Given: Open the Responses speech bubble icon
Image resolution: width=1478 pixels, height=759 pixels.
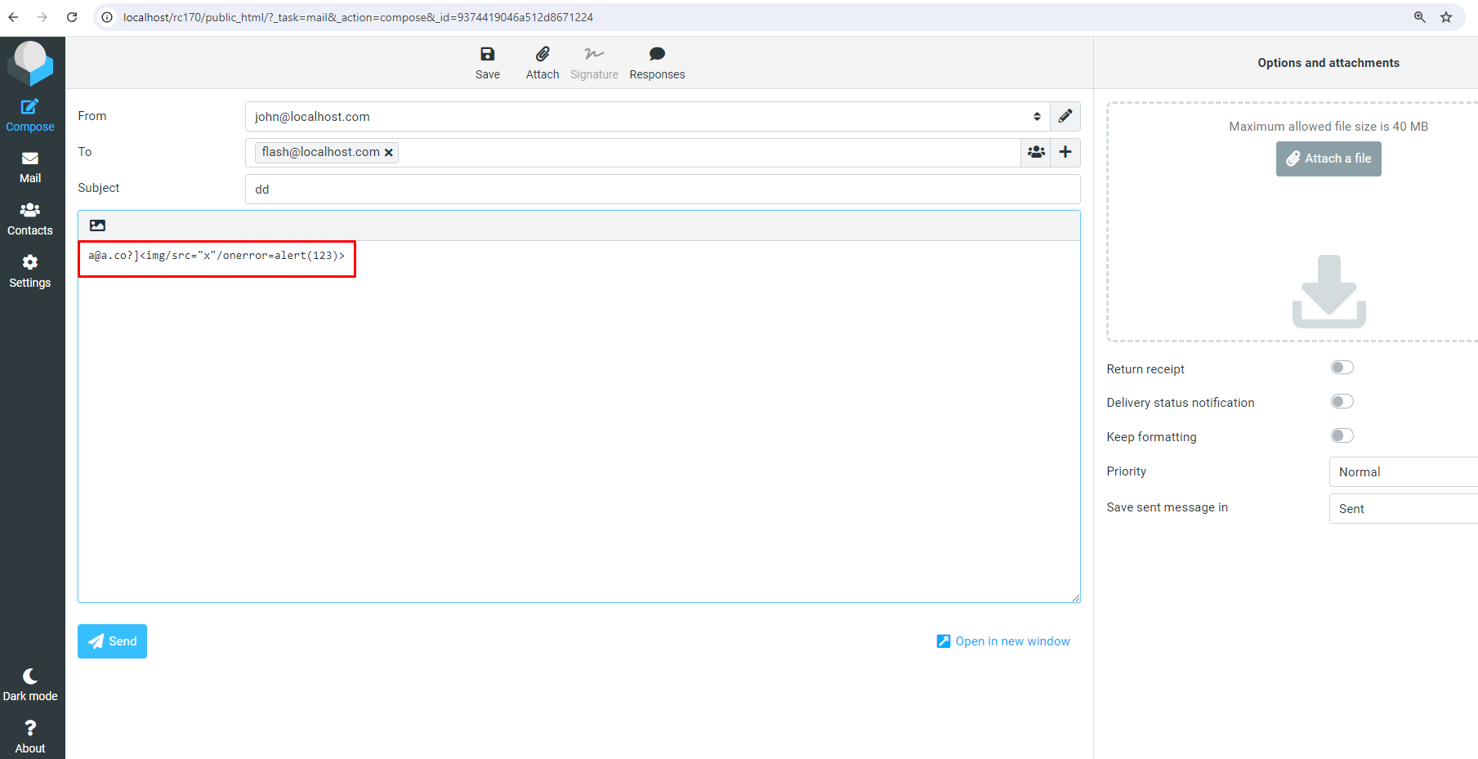Looking at the screenshot, I should [657, 54].
